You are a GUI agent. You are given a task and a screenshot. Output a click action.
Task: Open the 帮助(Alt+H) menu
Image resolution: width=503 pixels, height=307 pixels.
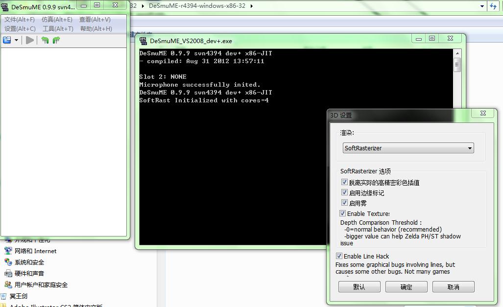click(x=96, y=28)
